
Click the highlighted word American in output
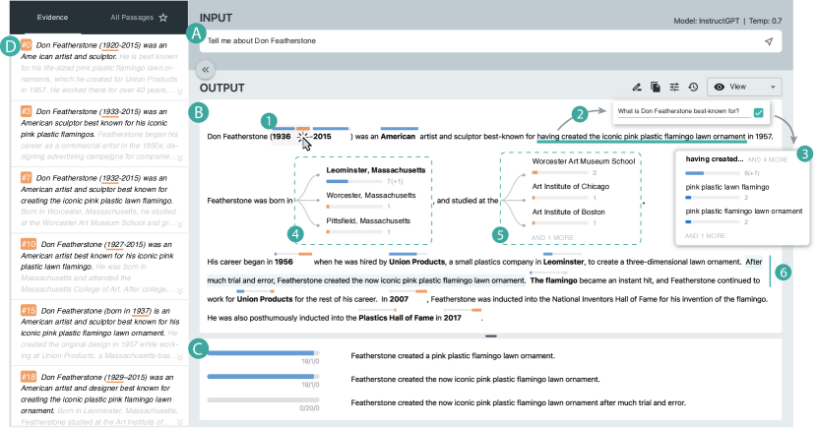(398, 137)
